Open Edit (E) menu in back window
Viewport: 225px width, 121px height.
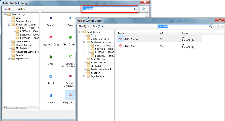click(23, 9)
